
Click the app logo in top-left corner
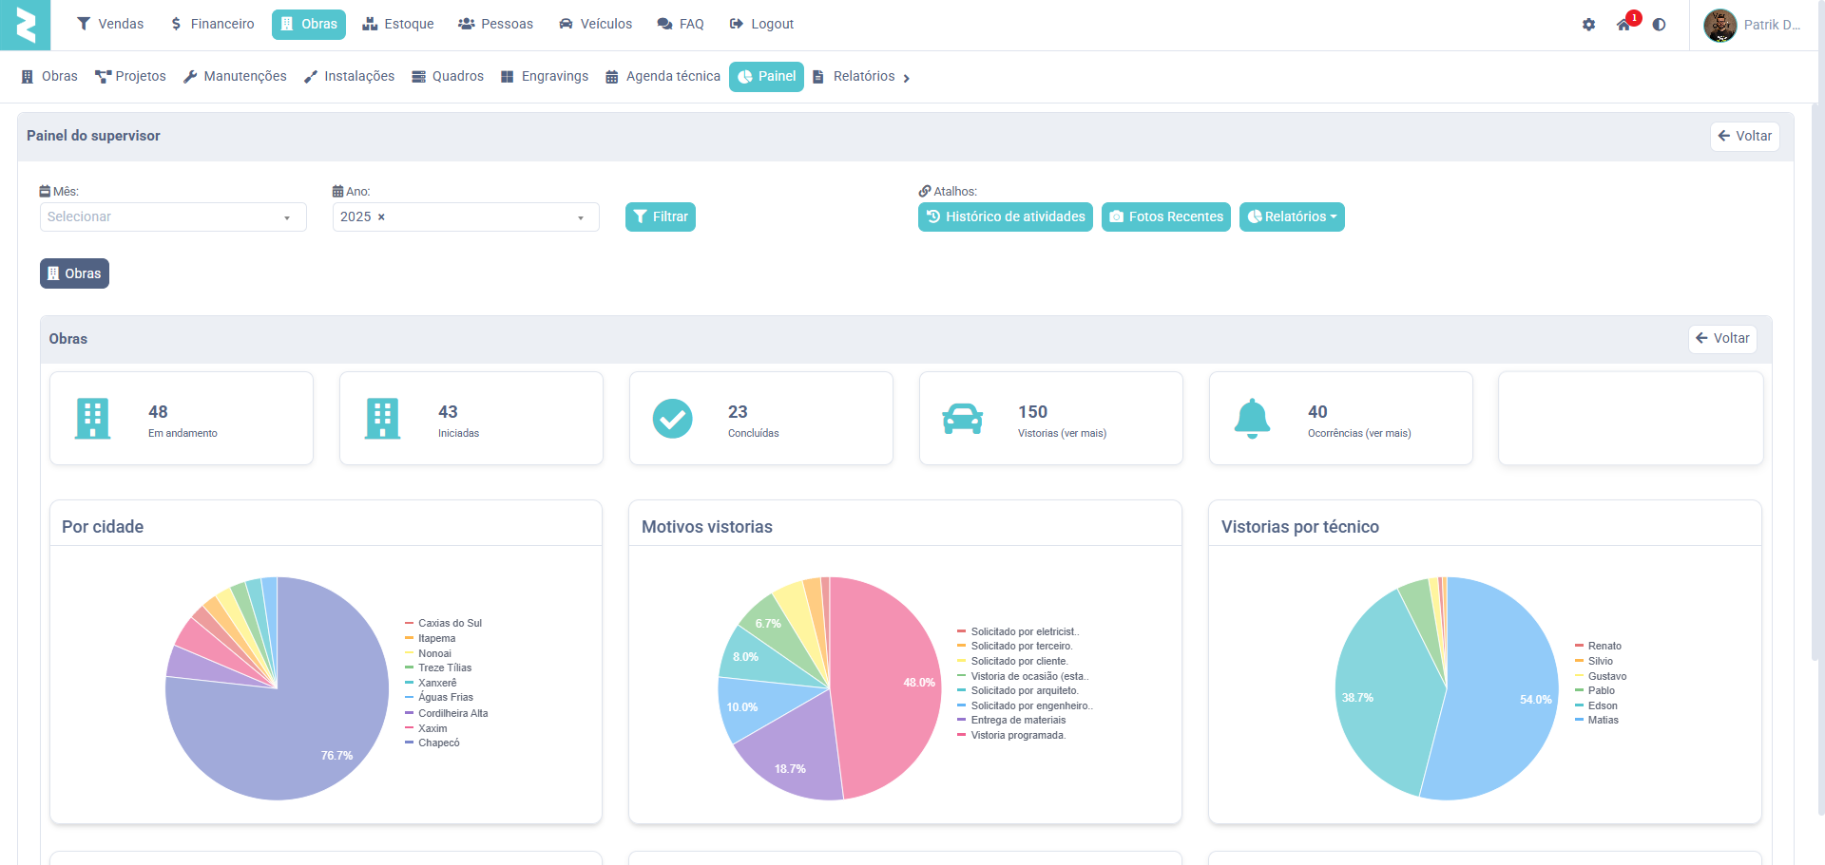pyautogui.click(x=25, y=25)
